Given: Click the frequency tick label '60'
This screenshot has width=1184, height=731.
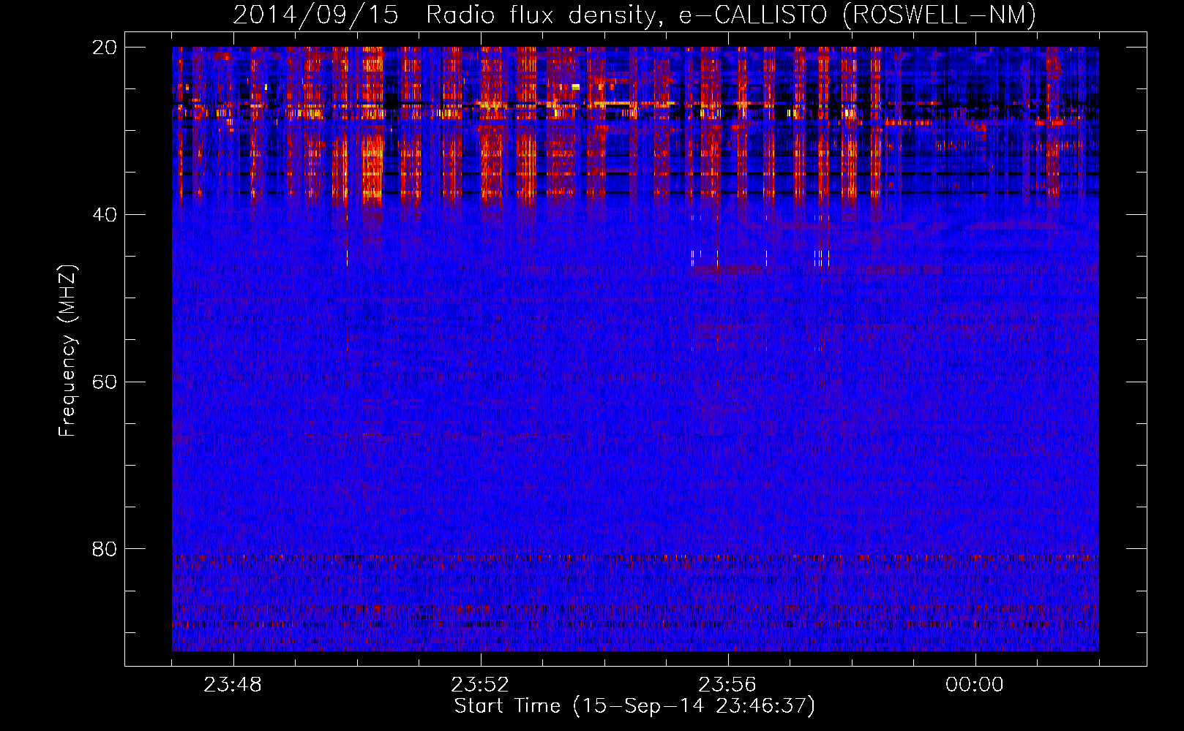Looking at the screenshot, I should pos(105,382).
